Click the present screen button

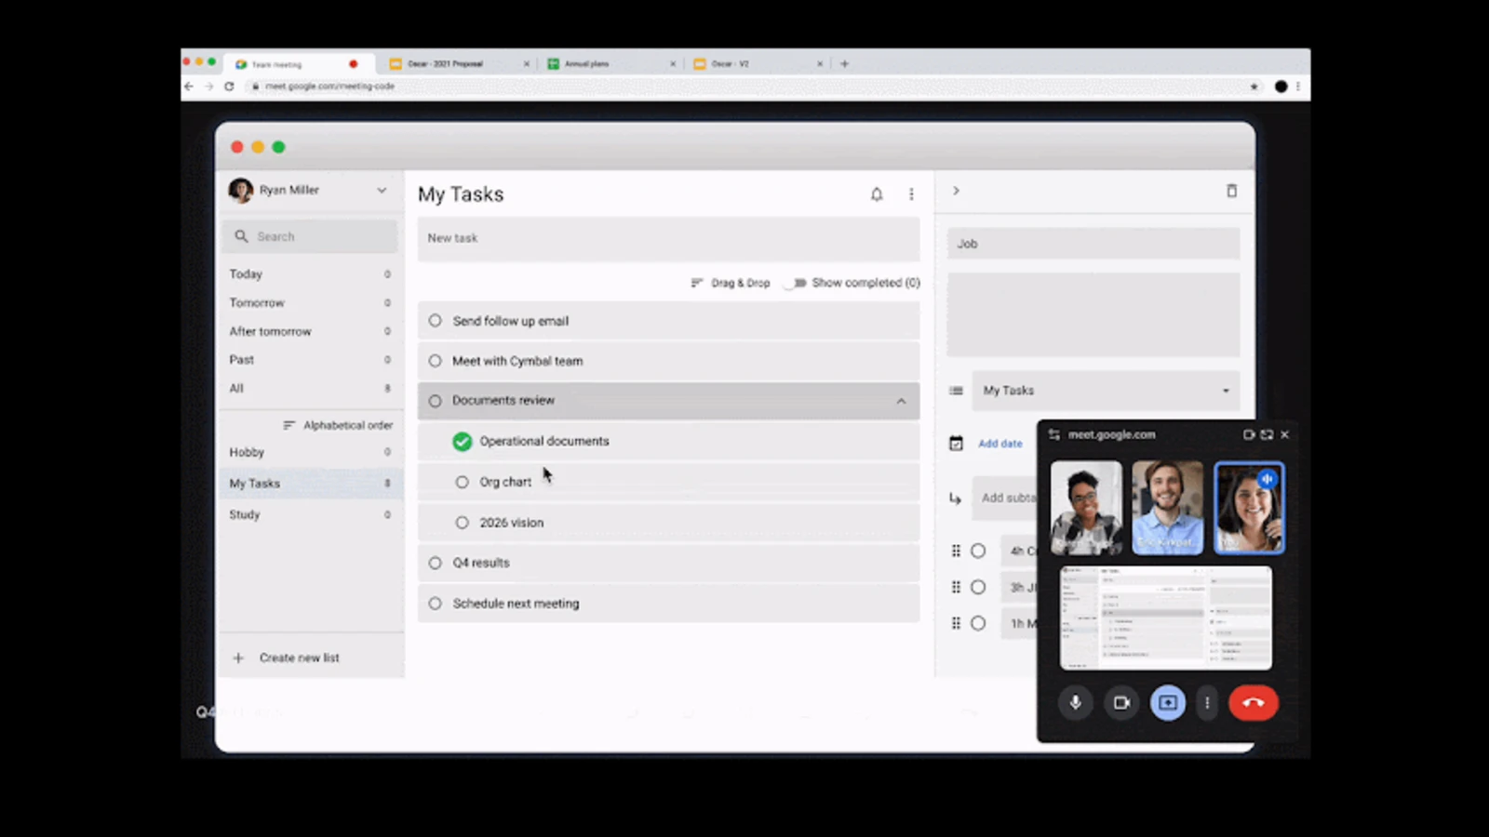(x=1167, y=703)
